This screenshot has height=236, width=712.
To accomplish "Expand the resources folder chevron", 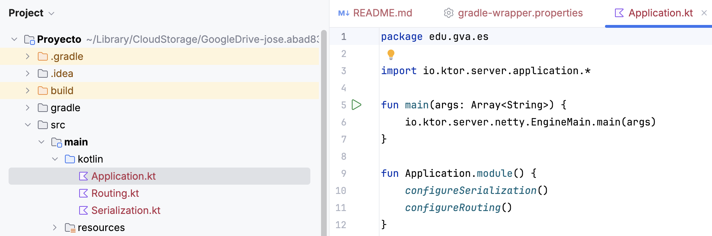I will click(x=55, y=227).
